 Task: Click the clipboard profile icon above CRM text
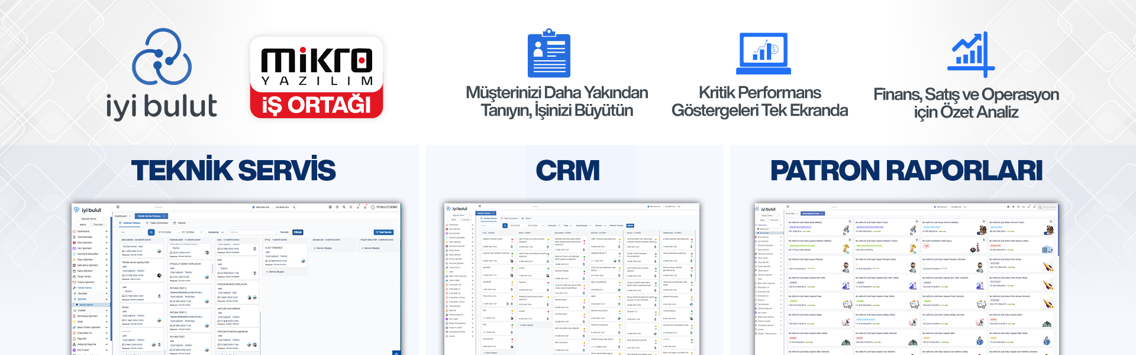pyautogui.click(x=548, y=54)
